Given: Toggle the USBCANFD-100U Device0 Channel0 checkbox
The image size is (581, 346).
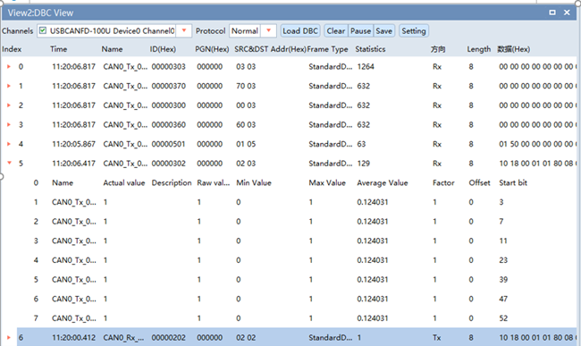Looking at the screenshot, I should (x=43, y=30).
